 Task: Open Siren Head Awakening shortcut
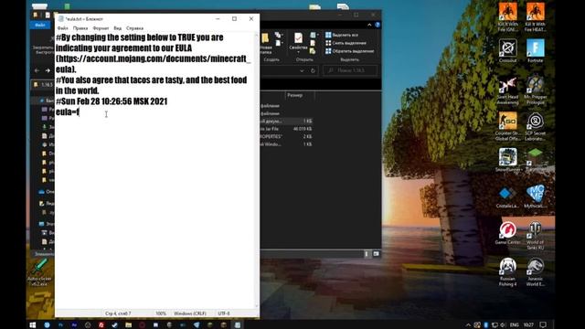click(x=508, y=90)
